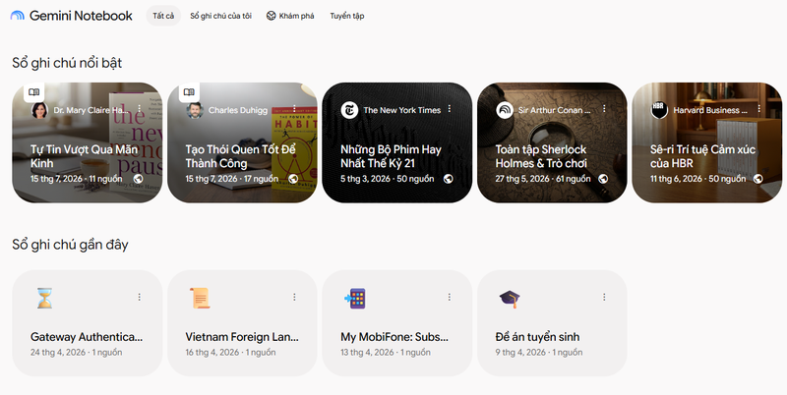This screenshot has height=395, width=787.
Task: Click The New York Times author name
Action: [402, 110]
